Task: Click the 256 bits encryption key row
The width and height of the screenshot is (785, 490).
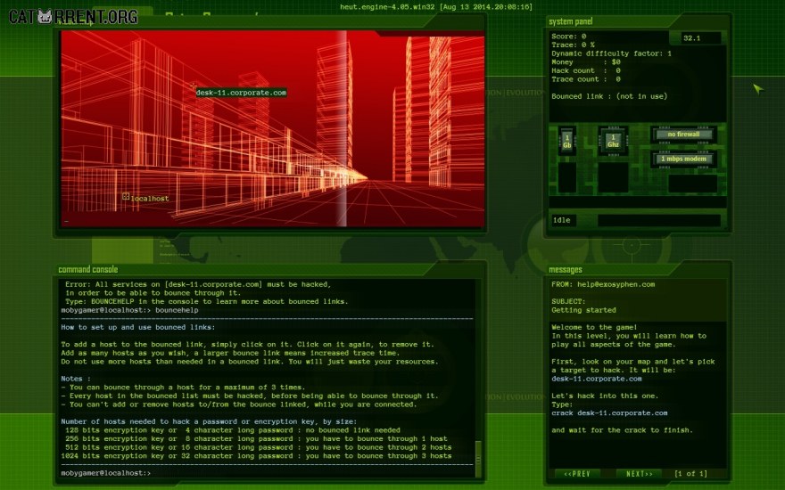Action: [256, 438]
